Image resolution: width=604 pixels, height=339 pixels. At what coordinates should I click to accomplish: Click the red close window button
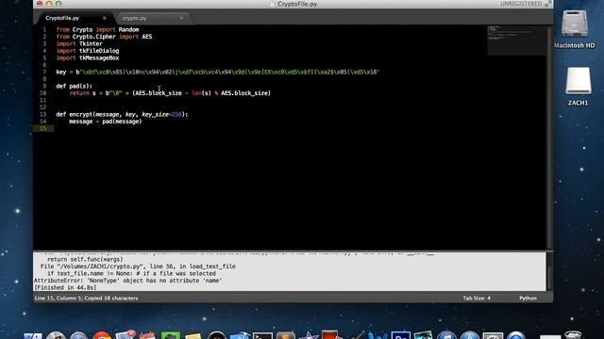(40, 4)
